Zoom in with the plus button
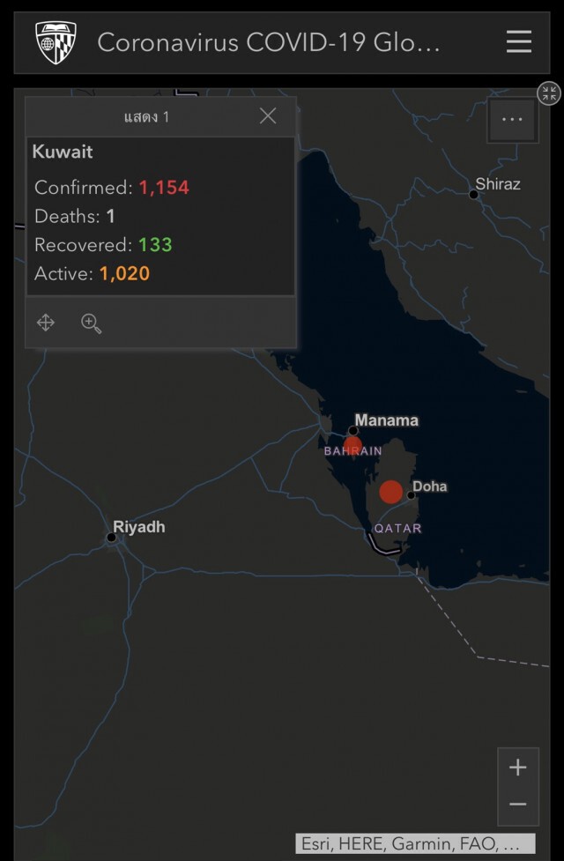The width and height of the screenshot is (564, 861). coord(518,767)
